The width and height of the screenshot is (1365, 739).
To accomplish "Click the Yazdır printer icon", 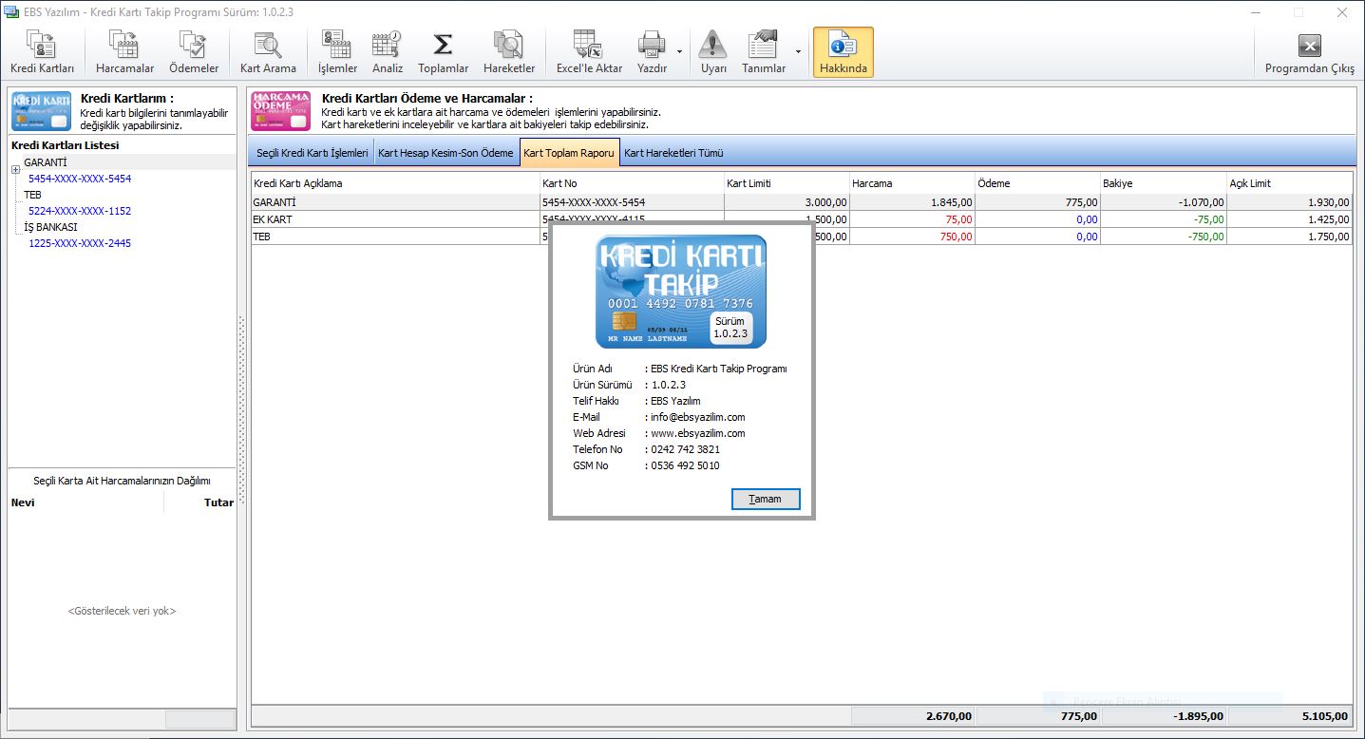I will coord(652,52).
